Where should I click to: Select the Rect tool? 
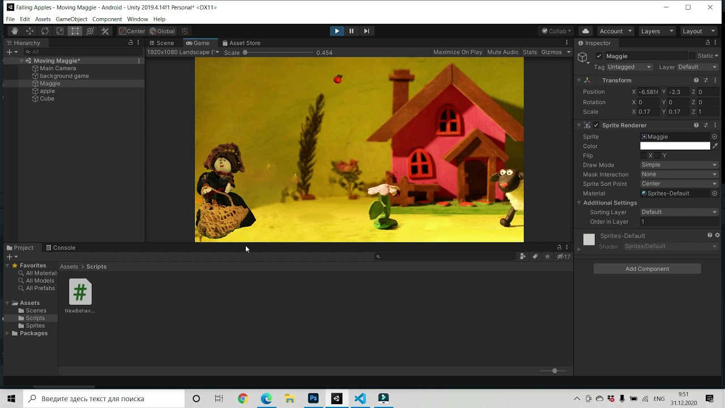pyautogui.click(x=75, y=31)
